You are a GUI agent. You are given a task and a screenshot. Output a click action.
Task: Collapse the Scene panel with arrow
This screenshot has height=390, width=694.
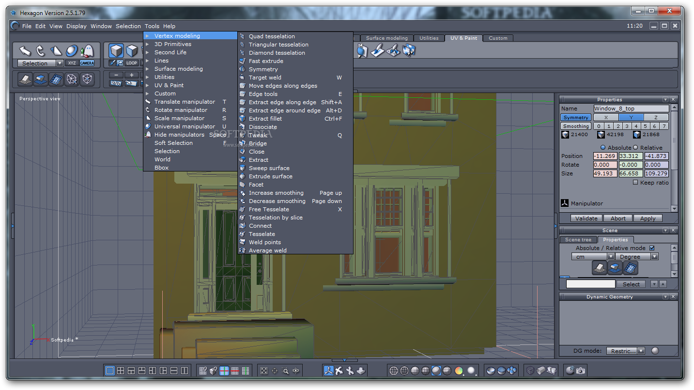(x=665, y=230)
